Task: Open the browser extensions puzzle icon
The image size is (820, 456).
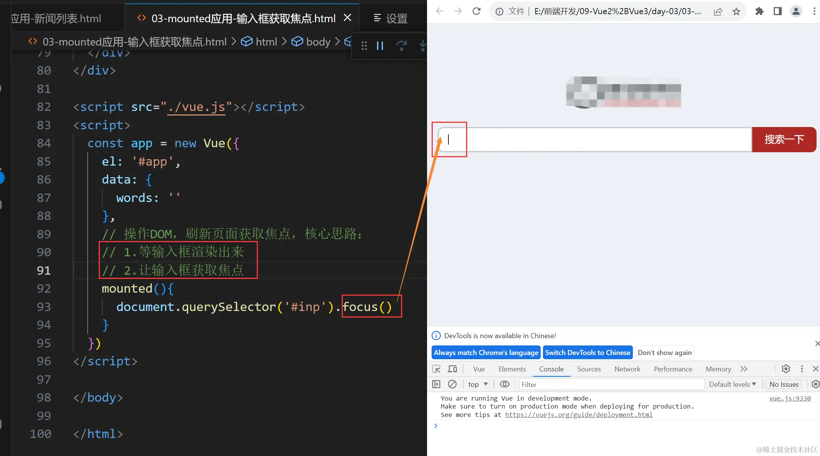Action: (x=760, y=11)
